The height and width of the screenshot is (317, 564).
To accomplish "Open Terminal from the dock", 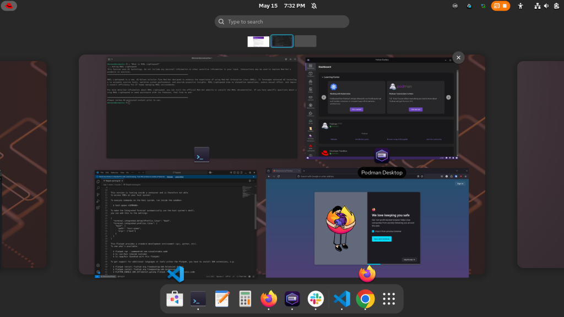I will [x=198, y=299].
